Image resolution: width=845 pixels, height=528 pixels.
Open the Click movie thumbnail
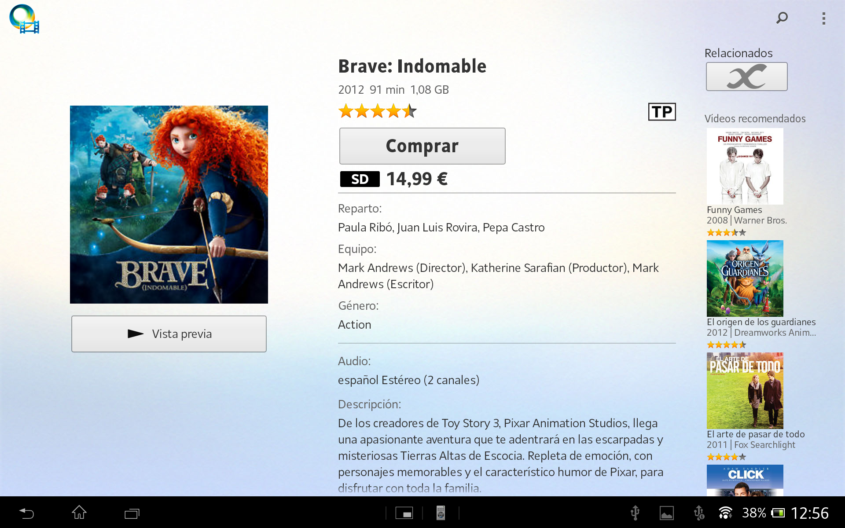pos(745,480)
